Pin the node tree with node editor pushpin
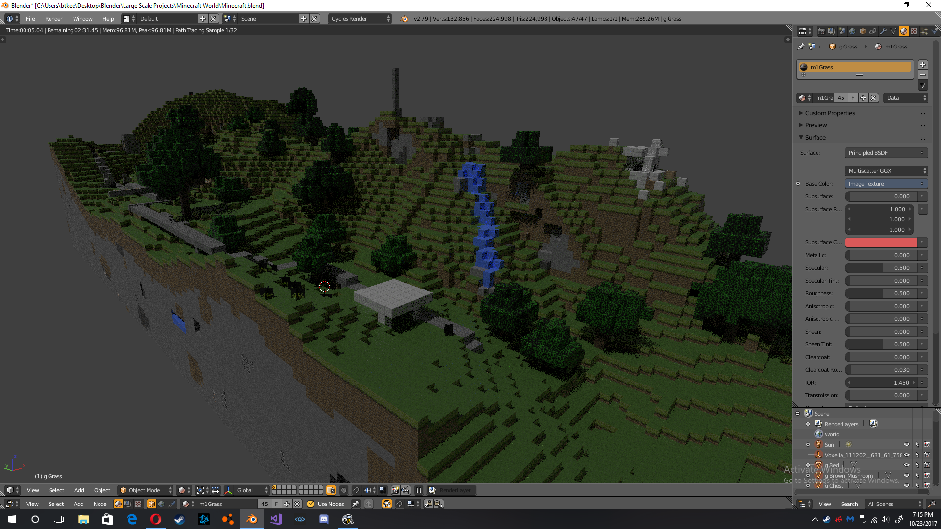Viewport: 941px width, 529px height. click(x=355, y=504)
